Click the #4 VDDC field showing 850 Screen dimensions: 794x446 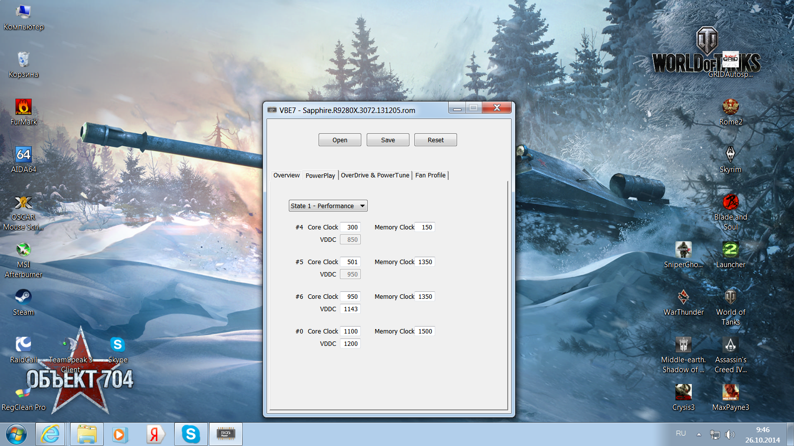[x=350, y=240]
